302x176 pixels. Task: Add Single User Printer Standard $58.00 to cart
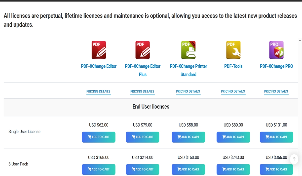point(188,137)
